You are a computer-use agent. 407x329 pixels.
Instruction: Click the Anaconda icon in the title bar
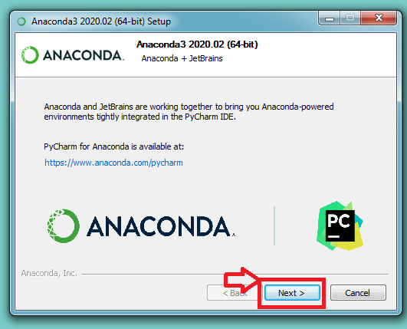[x=21, y=21]
